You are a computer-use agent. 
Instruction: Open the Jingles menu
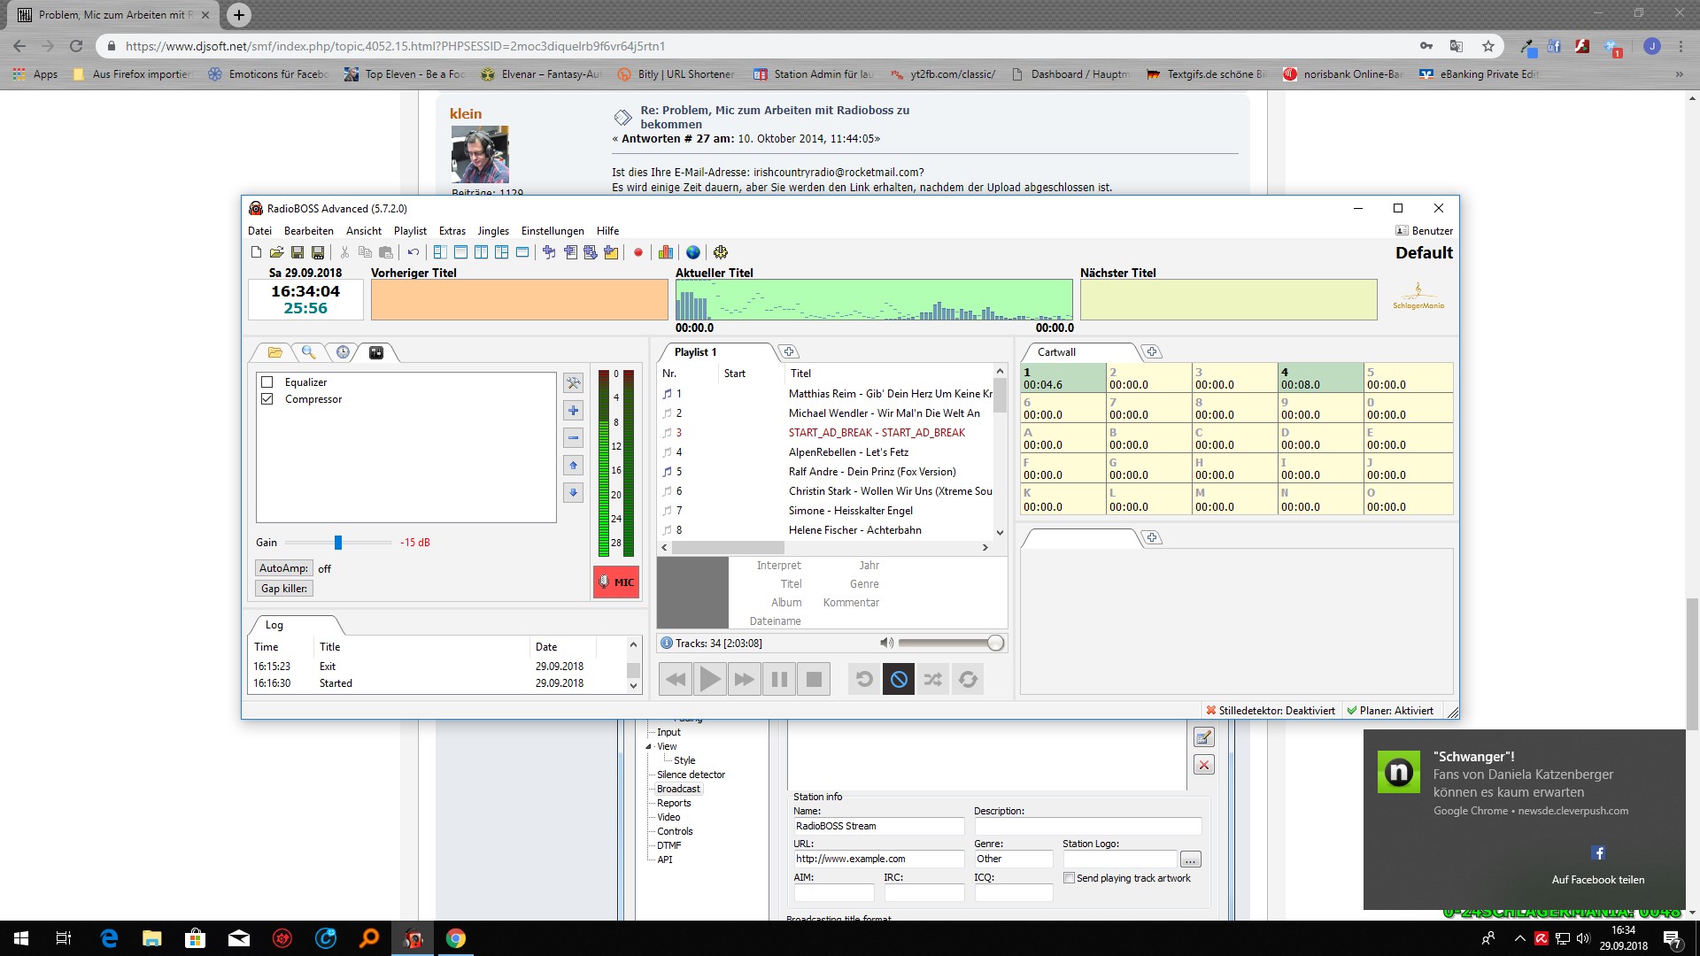coord(493,231)
